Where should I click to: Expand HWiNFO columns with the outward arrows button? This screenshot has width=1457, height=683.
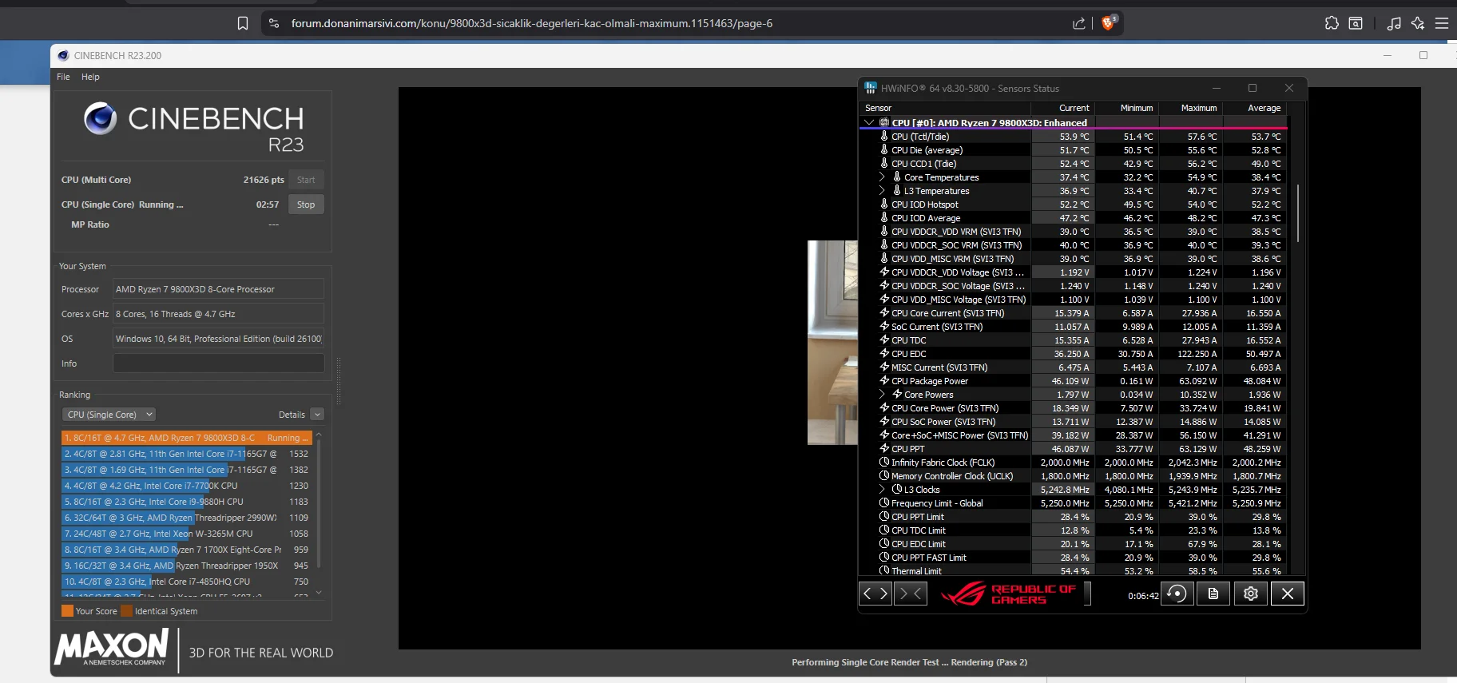click(875, 594)
